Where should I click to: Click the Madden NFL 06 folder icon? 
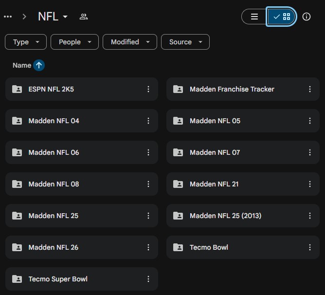coord(17,152)
